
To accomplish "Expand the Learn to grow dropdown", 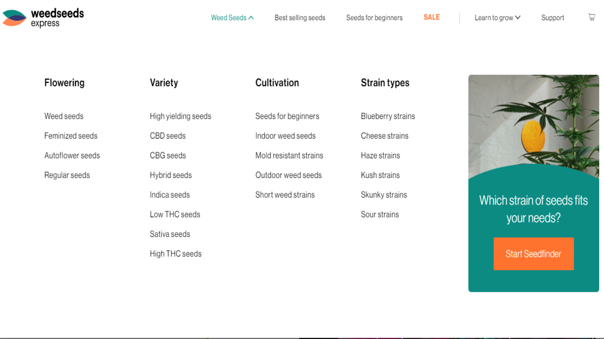I will click(497, 18).
